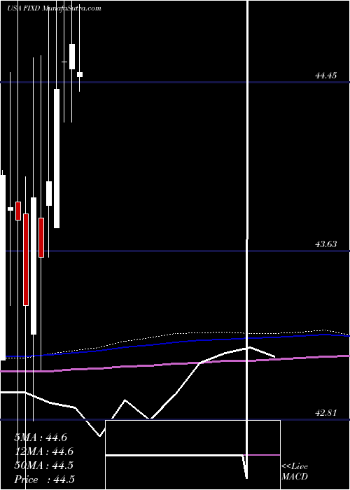This screenshot has width=350, height=490.
Task: Click the <<Live MACD label
Action: click(x=295, y=472)
